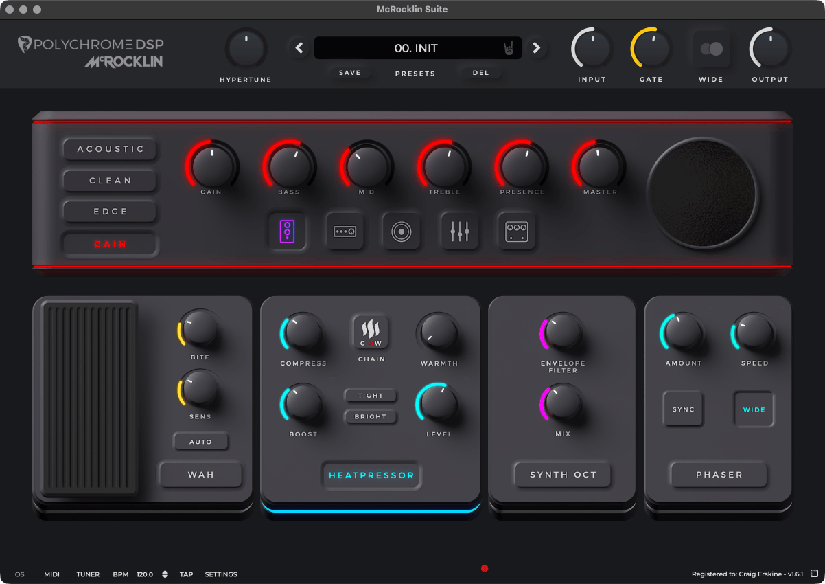This screenshot has height=584, width=825.
Task: Click the window resize icon at bottom right
Action: pyautogui.click(x=815, y=574)
